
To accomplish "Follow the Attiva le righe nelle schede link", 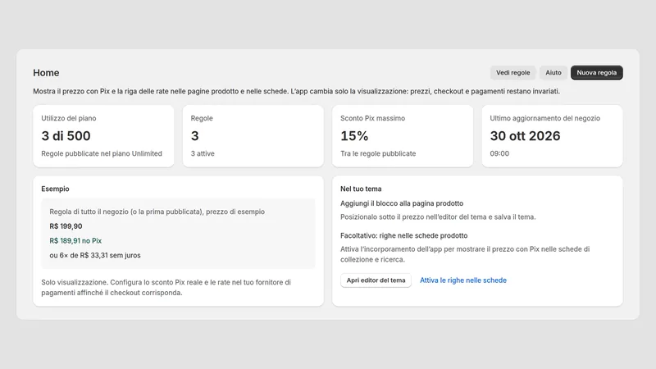I will pyautogui.click(x=463, y=280).
